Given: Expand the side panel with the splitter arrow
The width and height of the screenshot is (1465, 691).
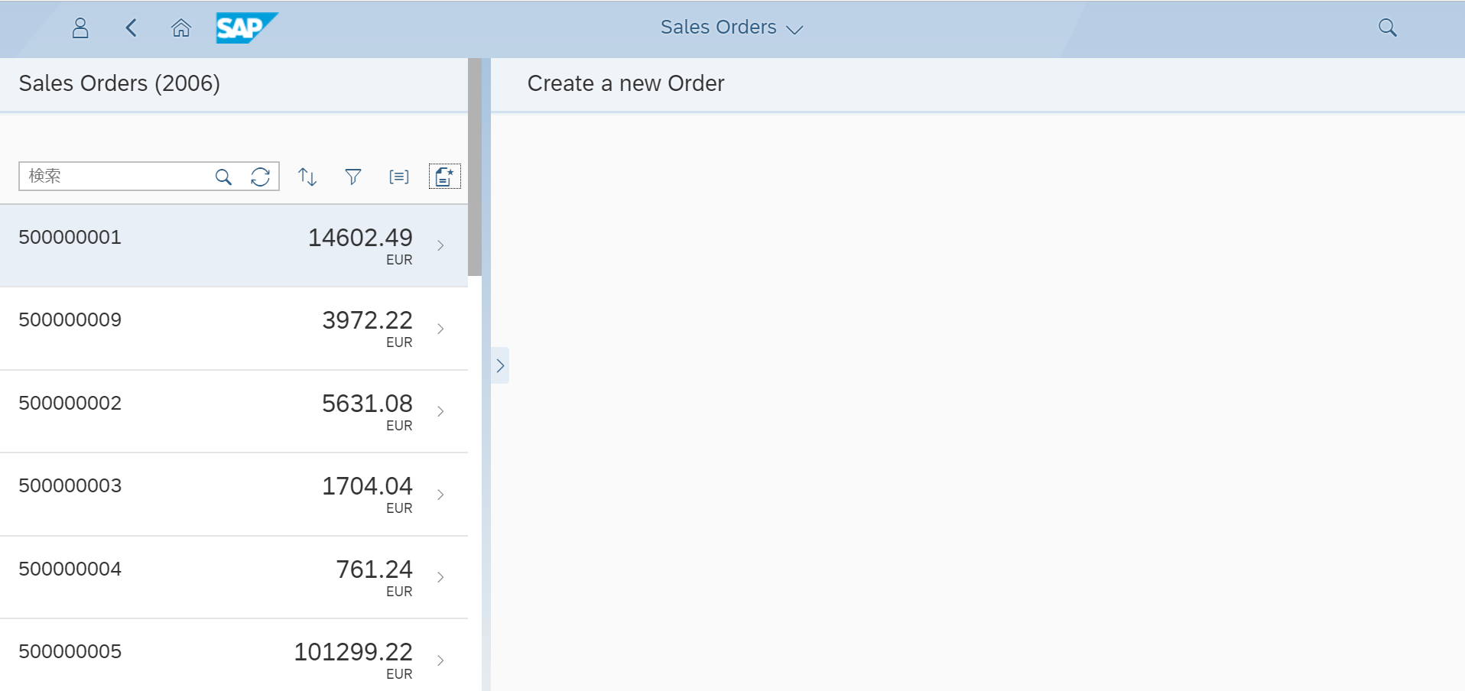Looking at the screenshot, I should (x=500, y=366).
